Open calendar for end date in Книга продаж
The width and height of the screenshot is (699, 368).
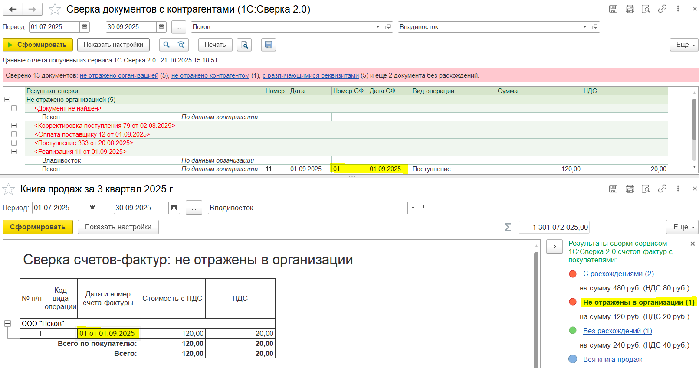[174, 208]
